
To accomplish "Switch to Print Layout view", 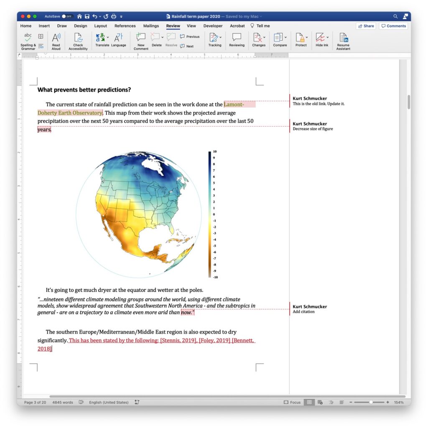I will pyautogui.click(x=309, y=402).
